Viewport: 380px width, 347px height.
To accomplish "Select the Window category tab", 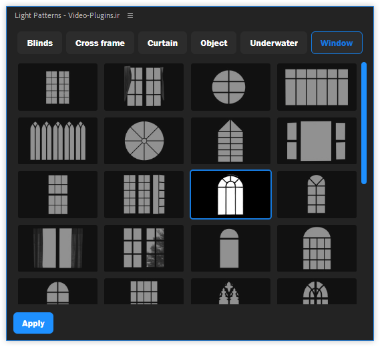I will tap(337, 43).
